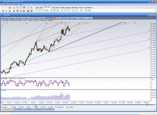The width and height of the screenshot is (157, 115).
Task: Open the Overlay dropdown
Action: coord(75,18)
